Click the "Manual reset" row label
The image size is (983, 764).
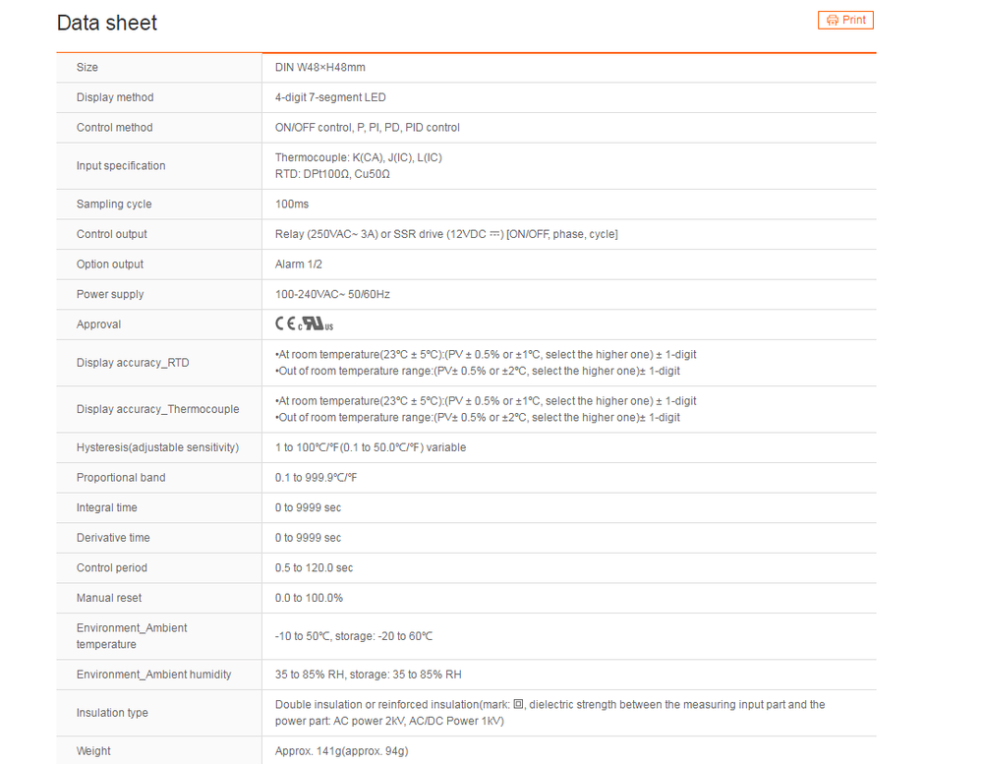tap(111, 598)
